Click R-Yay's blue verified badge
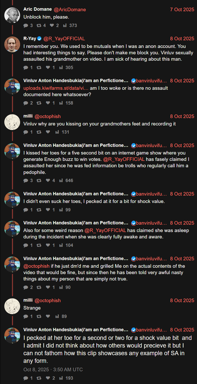197x384 pixels. pyautogui.click(x=39, y=39)
